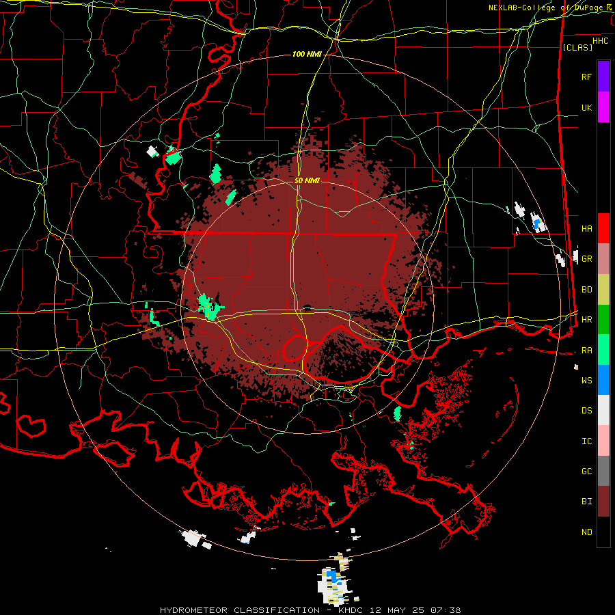This screenshot has height=615, width=615.
Task: Click the 'GC' legend label
Action: tap(586, 471)
